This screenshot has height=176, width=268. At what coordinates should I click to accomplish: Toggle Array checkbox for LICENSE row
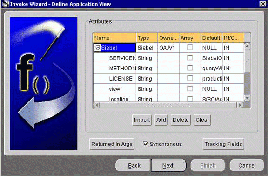(190, 78)
